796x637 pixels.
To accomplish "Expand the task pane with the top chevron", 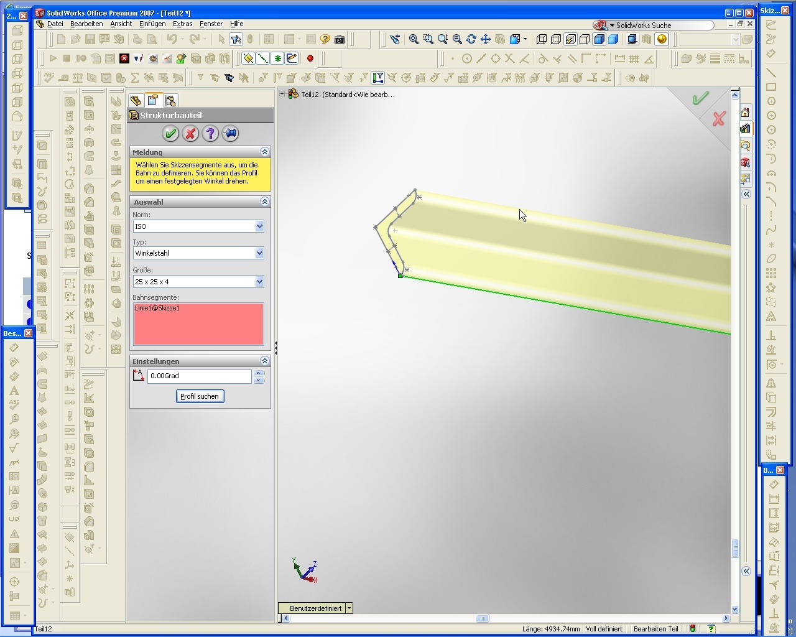I will coord(746,194).
